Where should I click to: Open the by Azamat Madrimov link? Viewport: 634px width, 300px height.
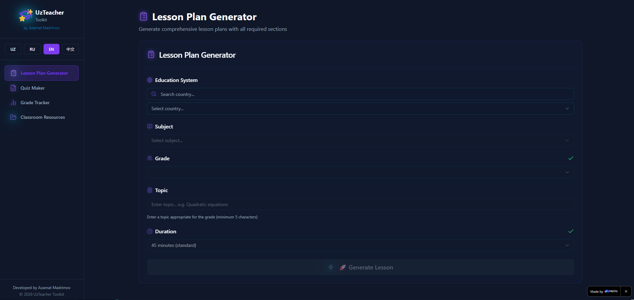coord(42,28)
